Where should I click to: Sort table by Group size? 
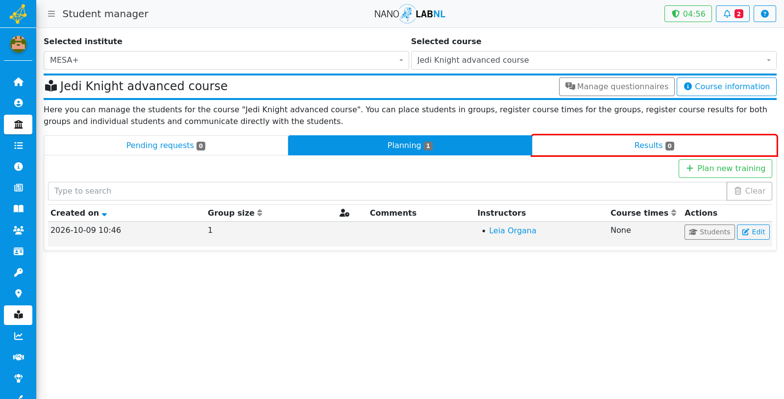coord(260,213)
